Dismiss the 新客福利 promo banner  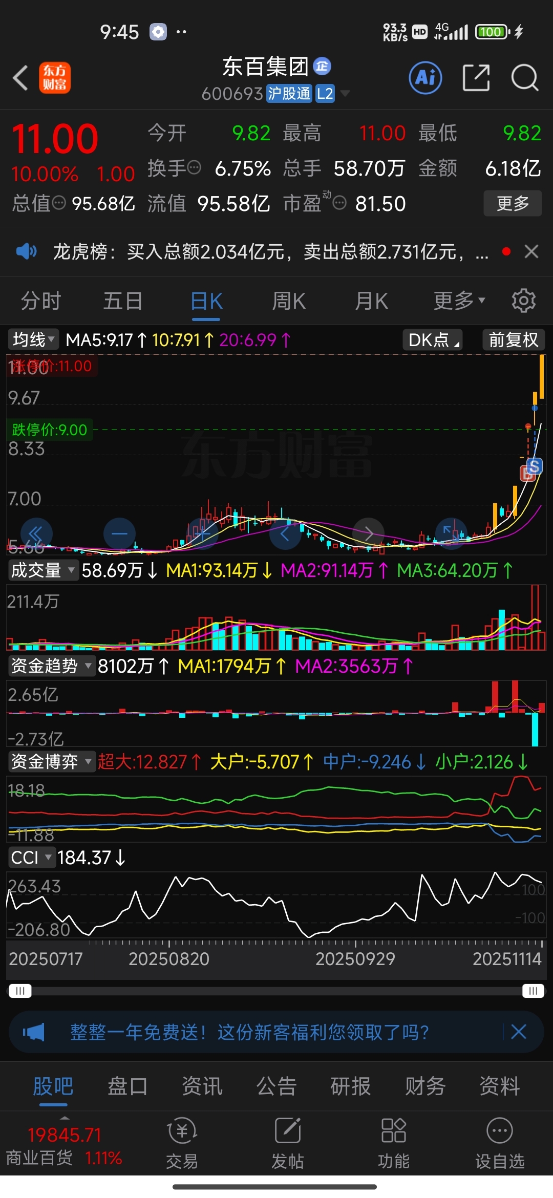pos(519,1032)
